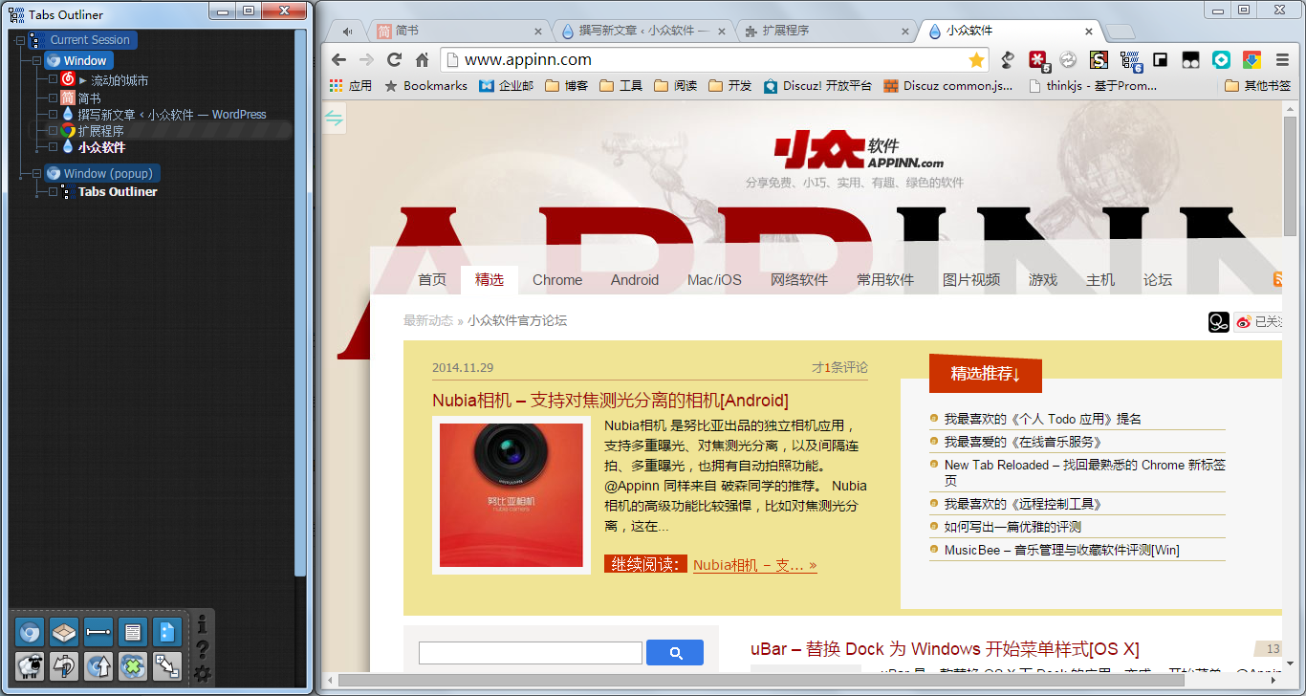Open the gear settings in Tabs Outliner
Viewport: 1306px width, 696px height.
tap(202, 674)
